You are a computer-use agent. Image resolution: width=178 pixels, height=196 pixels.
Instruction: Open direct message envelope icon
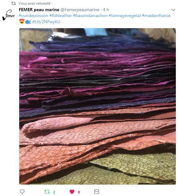tap(97, 192)
